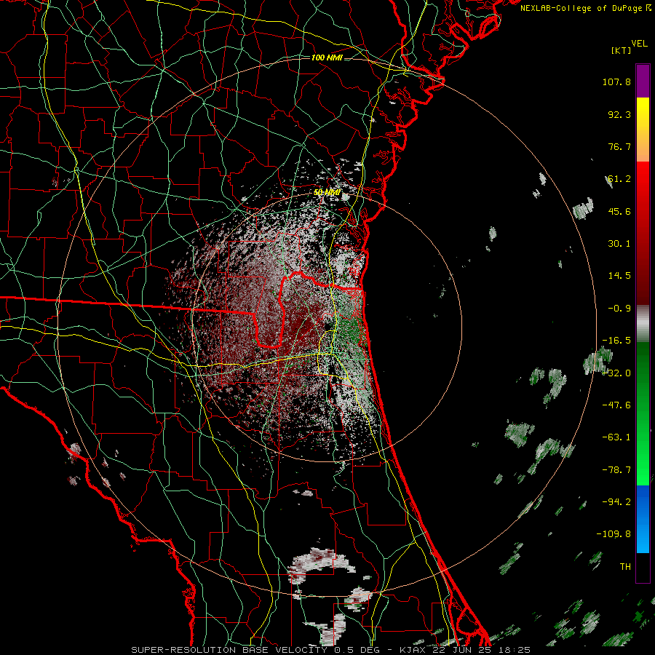Click the 61.2 velocity scale value
Image resolution: width=655 pixels, height=655 pixels.
pyautogui.click(x=619, y=179)
